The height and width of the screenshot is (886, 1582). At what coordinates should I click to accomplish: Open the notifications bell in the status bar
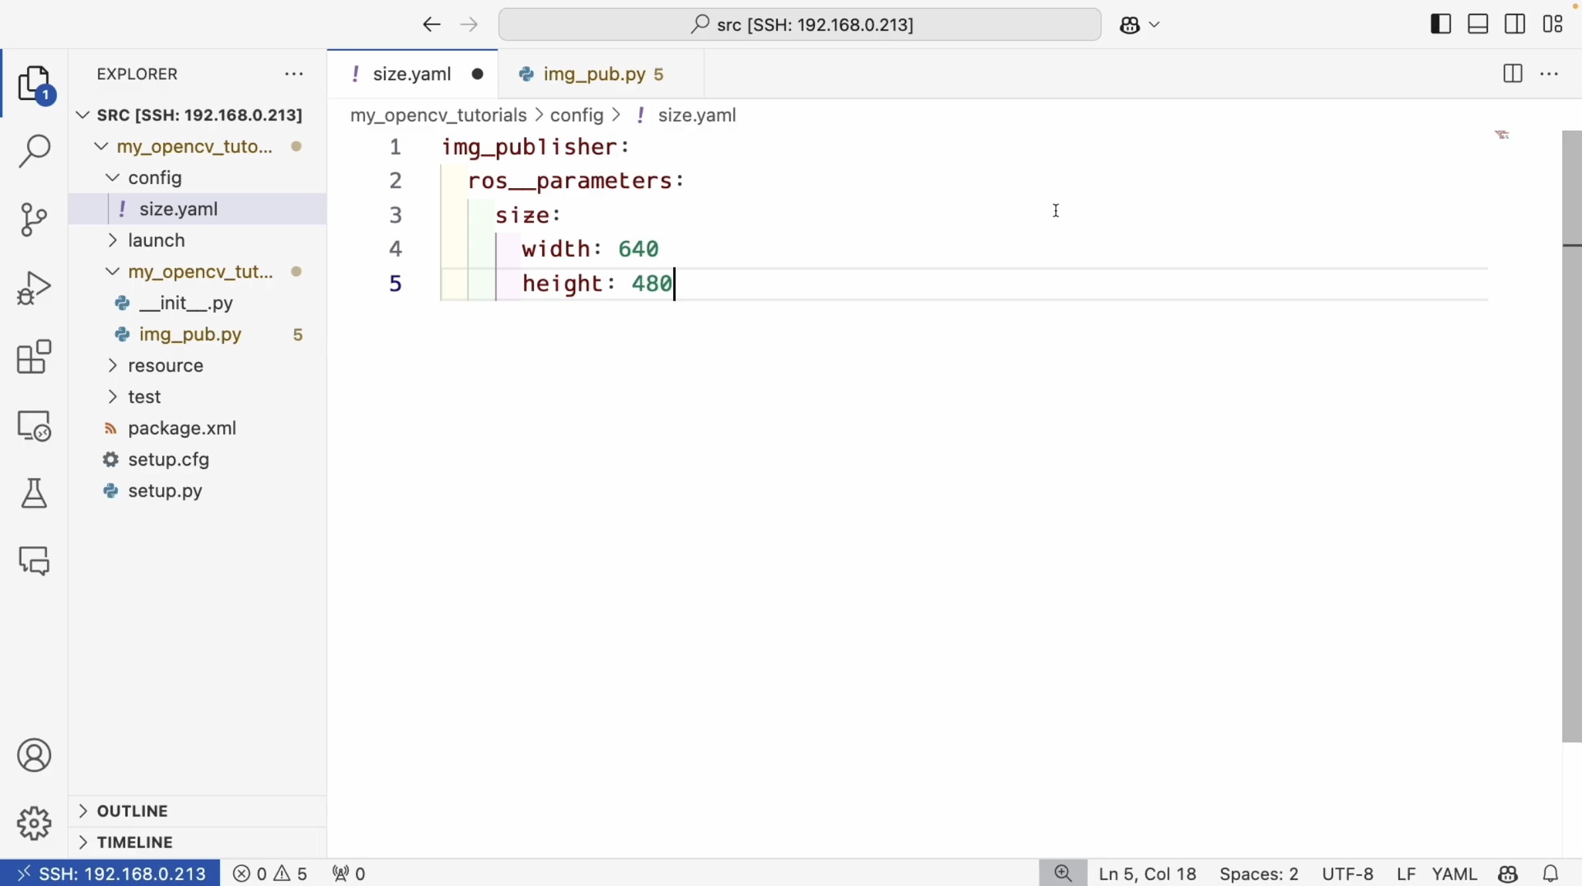1550,873
